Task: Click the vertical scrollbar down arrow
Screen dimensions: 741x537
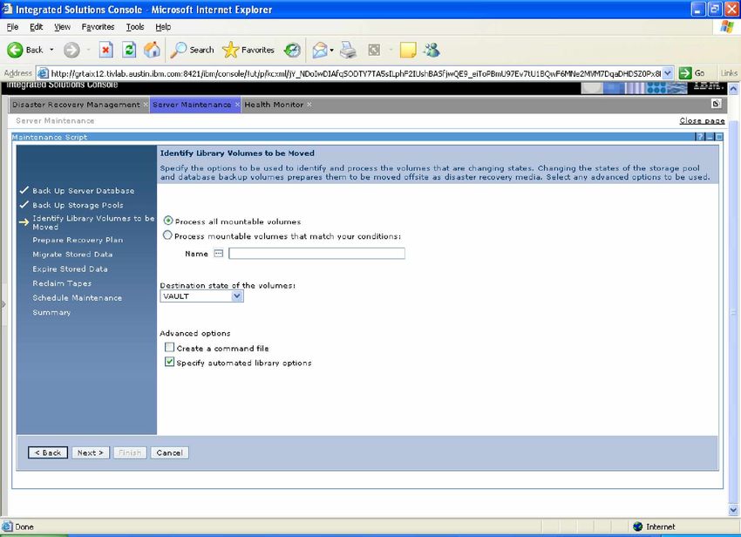Action: 733,510
